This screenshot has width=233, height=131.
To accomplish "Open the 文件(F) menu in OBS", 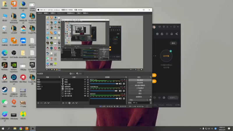I will tap(40, 13).
